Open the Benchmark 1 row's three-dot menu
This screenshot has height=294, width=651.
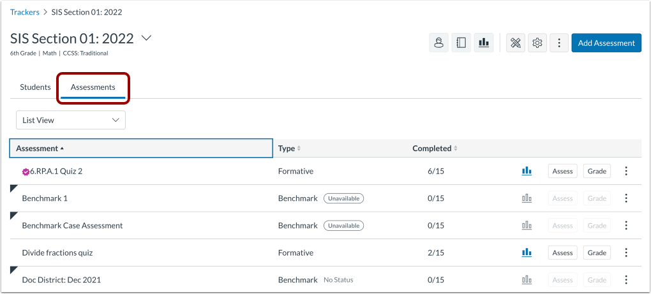click(626, 198)
